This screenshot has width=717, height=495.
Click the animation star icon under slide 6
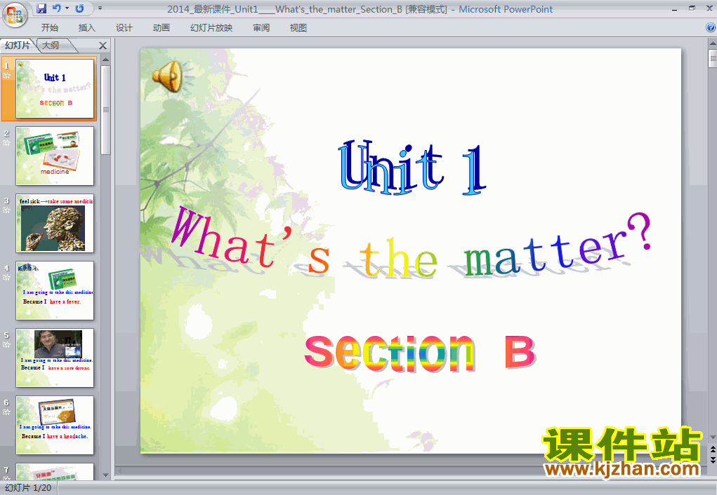point(6,412)
